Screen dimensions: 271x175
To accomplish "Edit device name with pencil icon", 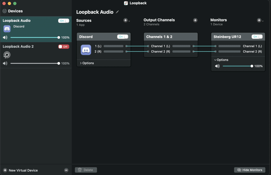I will click(x=117, y=12).
